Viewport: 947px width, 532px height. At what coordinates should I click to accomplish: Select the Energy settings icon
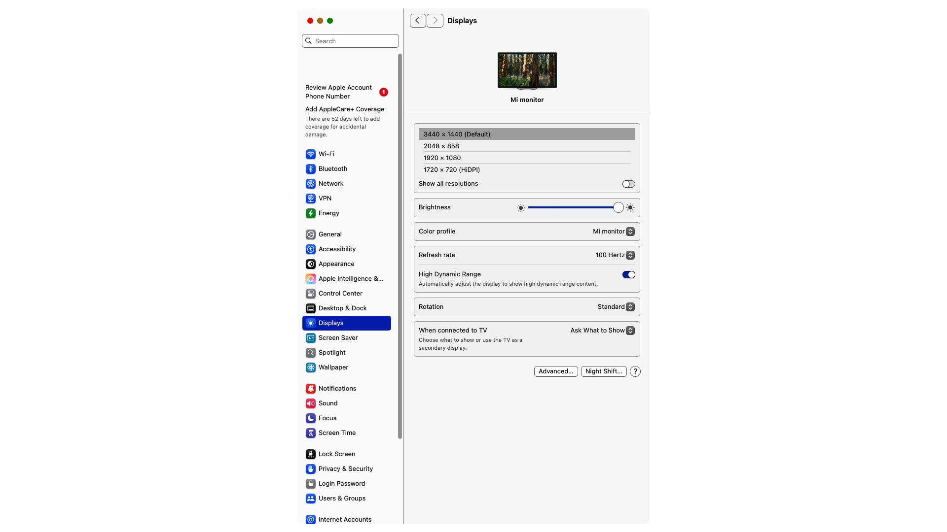point(310,213)
